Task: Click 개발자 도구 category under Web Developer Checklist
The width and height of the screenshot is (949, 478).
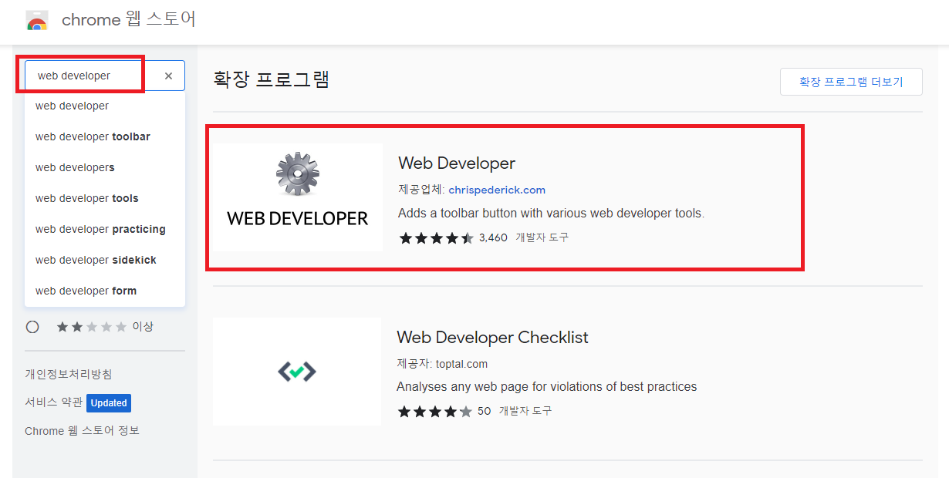Action: point(525,412)
